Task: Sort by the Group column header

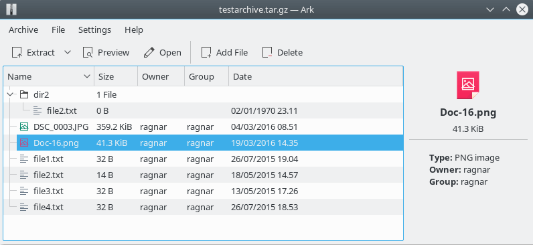Action: 207,77
